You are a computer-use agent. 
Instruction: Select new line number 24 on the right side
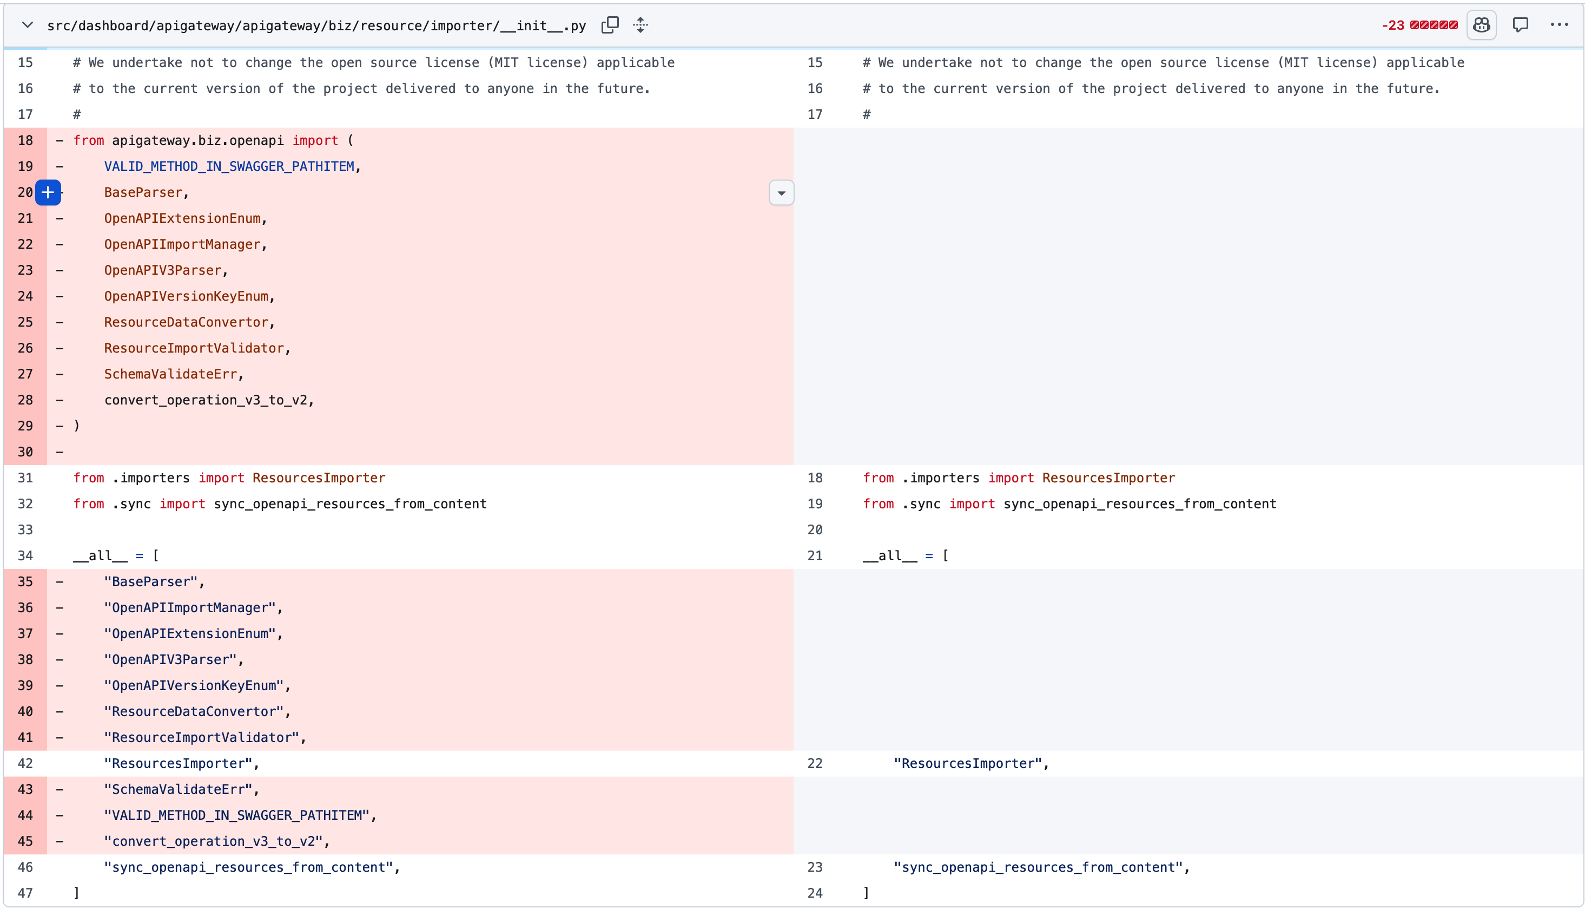coord(815,893)
